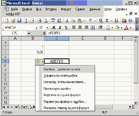Click the Merge and Center icon
Screen dimensions: 139x116
pos(93,27)
